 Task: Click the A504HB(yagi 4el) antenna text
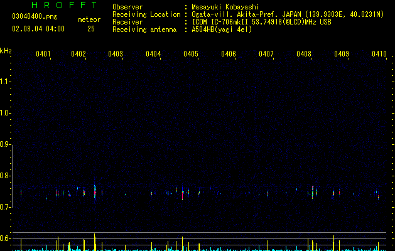click(x=222, y=29)
